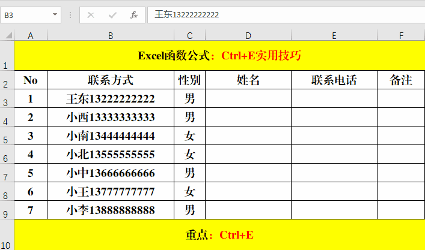Screen dimensions: 425x250
Task: Select column B header
Action: point(111,35)
